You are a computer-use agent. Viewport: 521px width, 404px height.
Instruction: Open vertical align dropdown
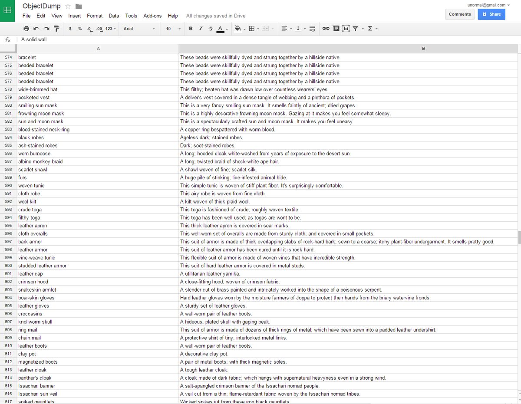click(x=300, y=29)
